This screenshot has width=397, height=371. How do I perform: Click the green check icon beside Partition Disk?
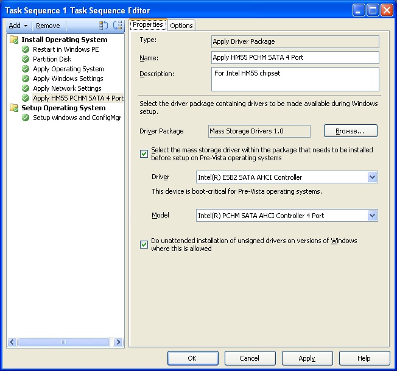coord(26,59)
